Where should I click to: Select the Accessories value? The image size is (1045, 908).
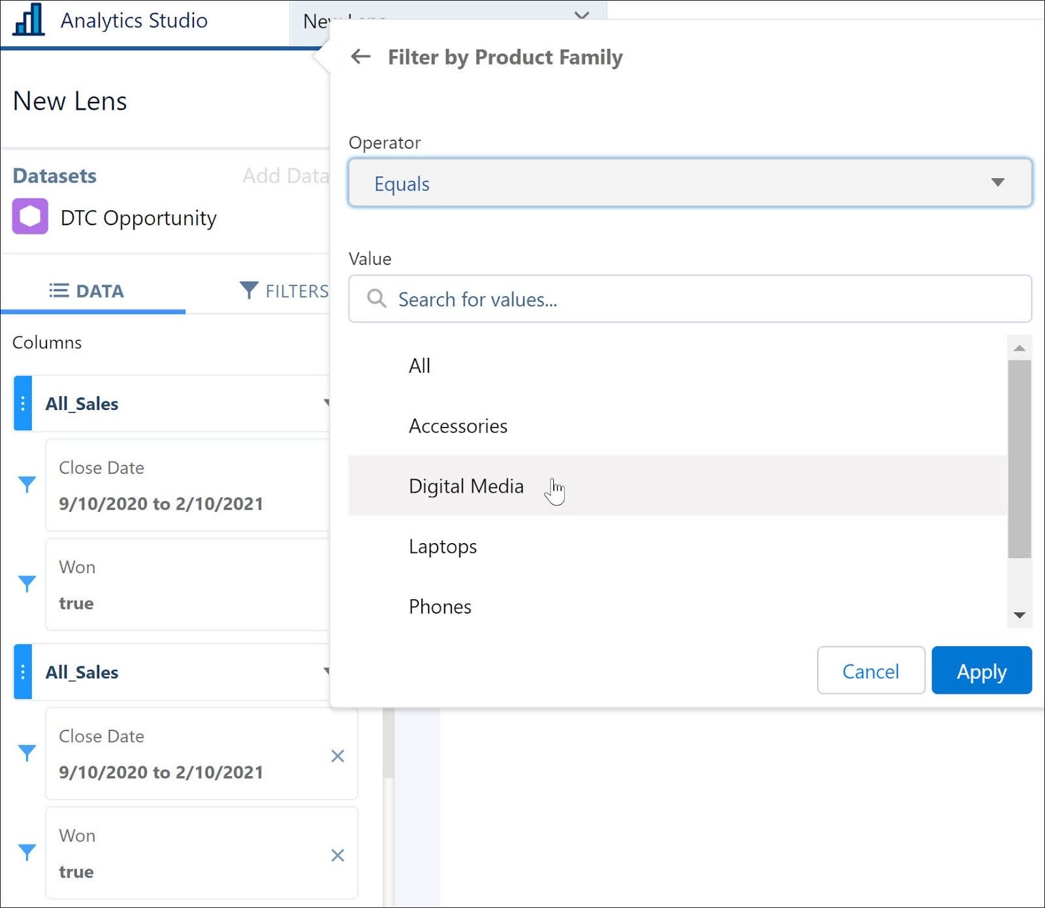(677, 426)
